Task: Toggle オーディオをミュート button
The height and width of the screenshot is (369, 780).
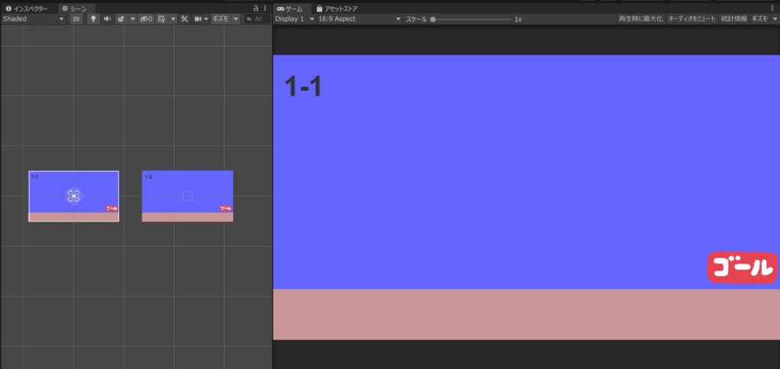Action: pos(692,19)
